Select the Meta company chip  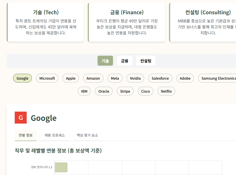(115, 78)
